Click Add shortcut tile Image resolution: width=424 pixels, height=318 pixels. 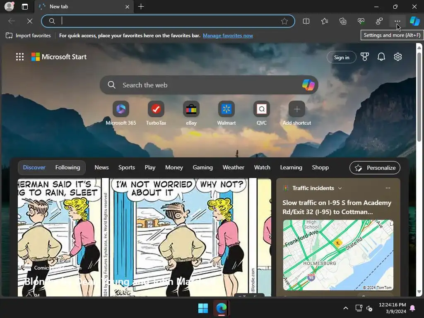296,113
